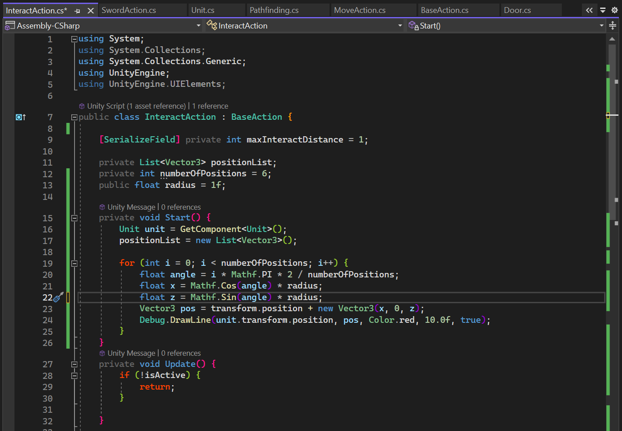Image resolution: width=622 pixels, height=431 pixels.
Task: Click the Assembly-CSharp project icon
Action: coord(9,25)
